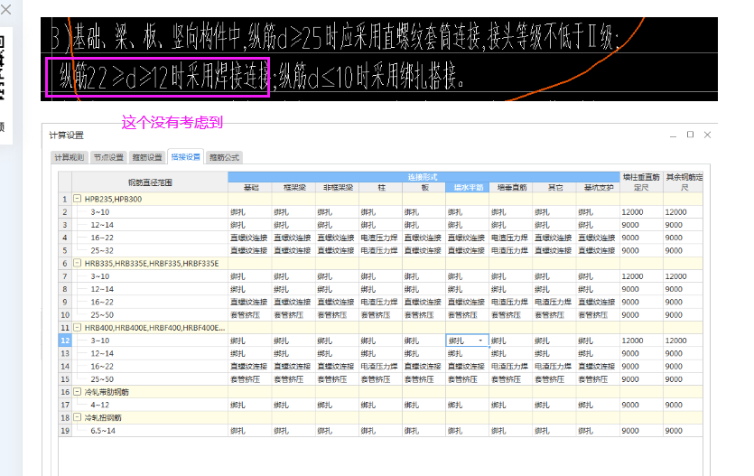Select the 25~50 range under HRB335
The image size is (754, 476).
pyautogui.click(x=102, y=315)
